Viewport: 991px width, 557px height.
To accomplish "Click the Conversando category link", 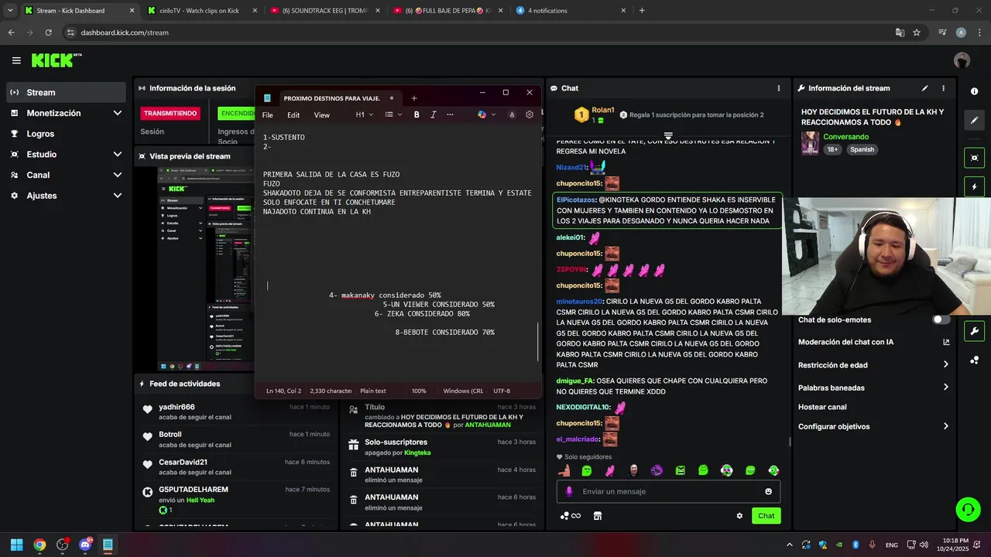I will (x=845, y=137).
